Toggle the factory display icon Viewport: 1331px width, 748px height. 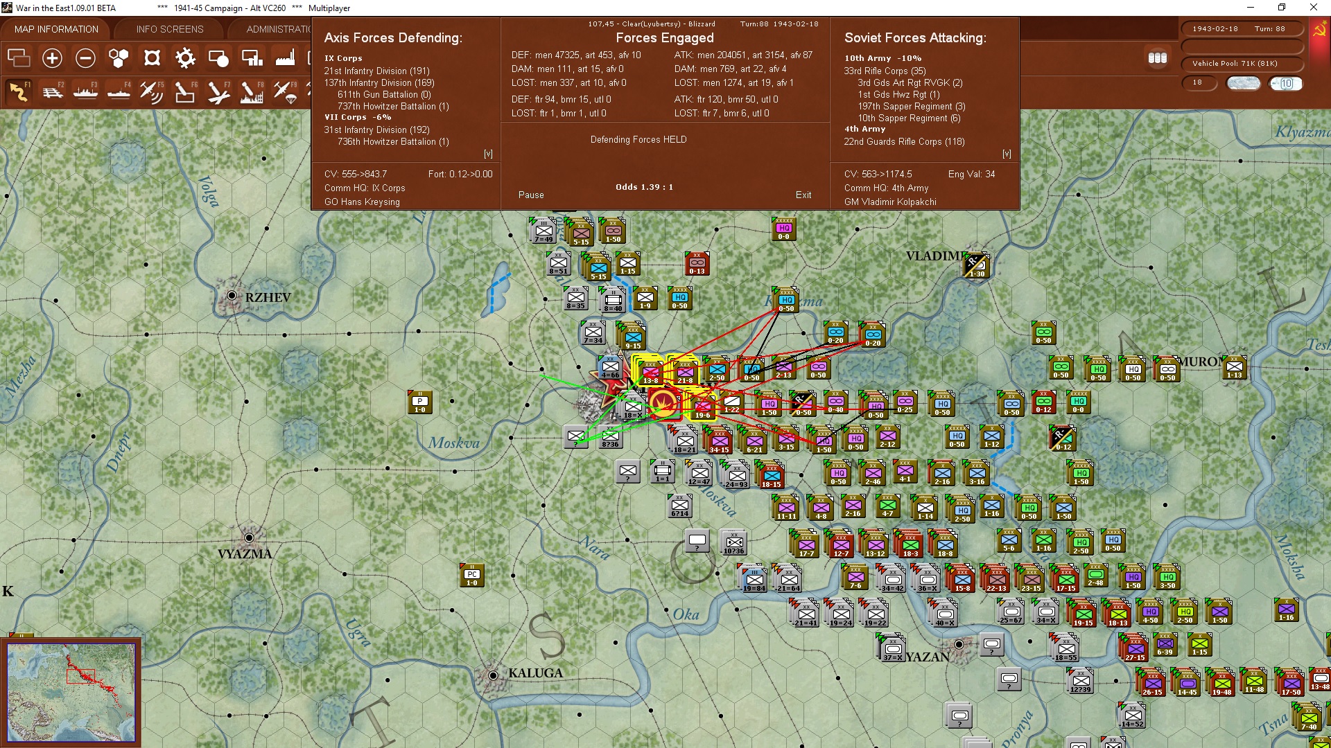click(x=285, y=58)
